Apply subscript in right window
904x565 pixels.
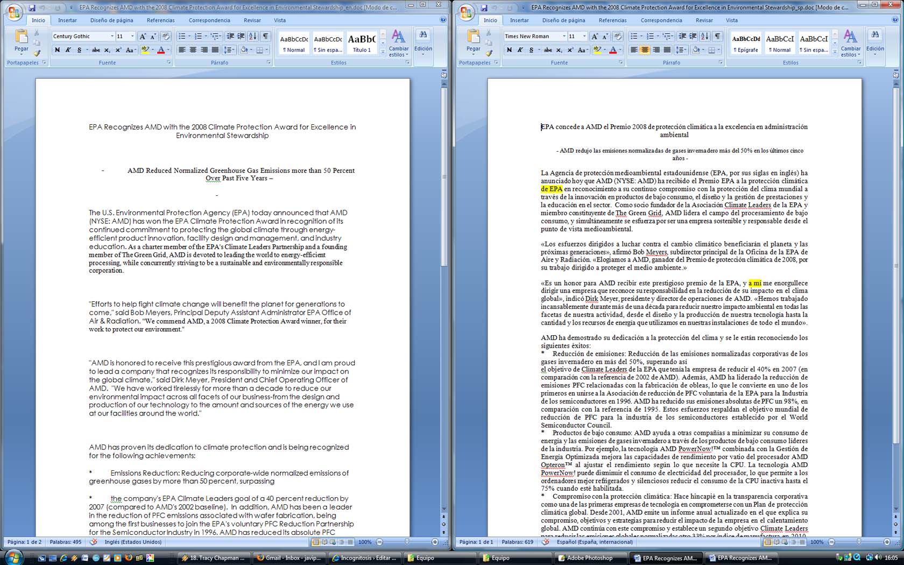tap(559, 50)
